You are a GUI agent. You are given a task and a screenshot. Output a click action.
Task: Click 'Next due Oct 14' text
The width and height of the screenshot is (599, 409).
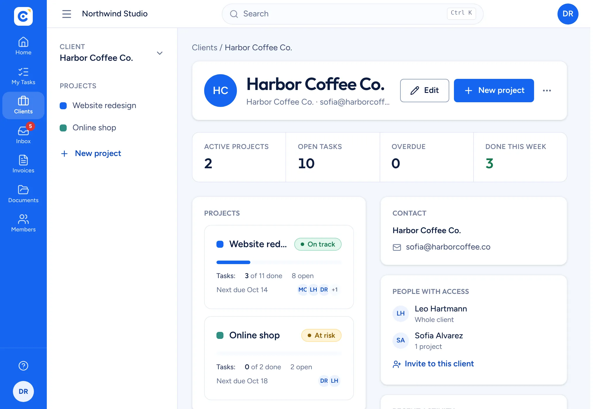click(x=242, y=290)
